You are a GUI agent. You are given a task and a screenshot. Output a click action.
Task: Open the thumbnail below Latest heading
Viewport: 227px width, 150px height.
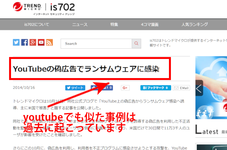(212, 147)
